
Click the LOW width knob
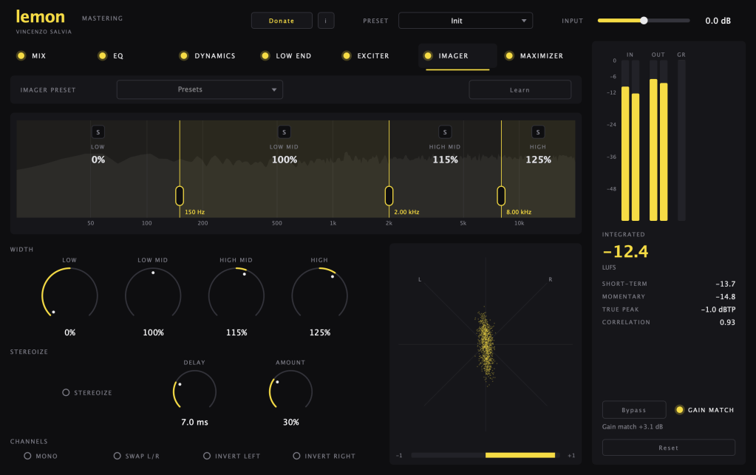click(70, 295)
